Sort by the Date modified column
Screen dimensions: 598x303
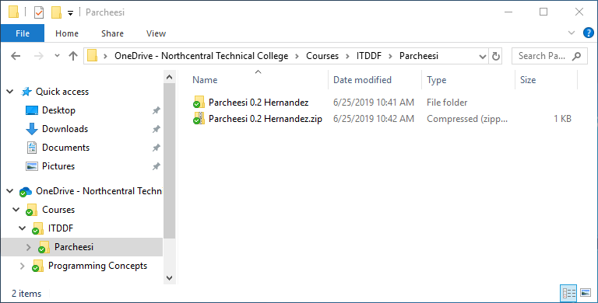(362, 80)
